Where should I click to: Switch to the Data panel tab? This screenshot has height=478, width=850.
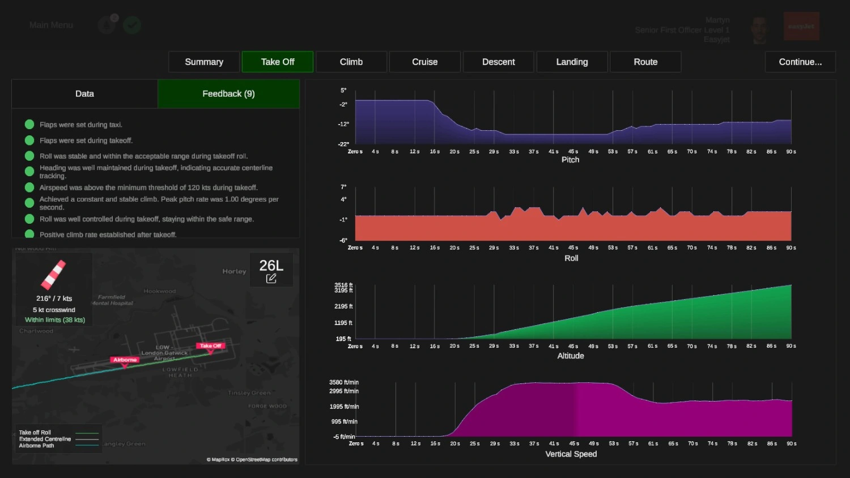[x=84, y=94]
